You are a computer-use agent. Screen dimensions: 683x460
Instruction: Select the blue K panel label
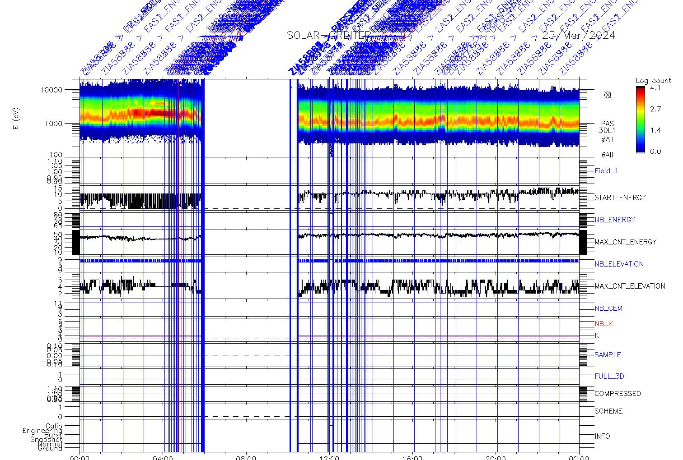[597, 336]
